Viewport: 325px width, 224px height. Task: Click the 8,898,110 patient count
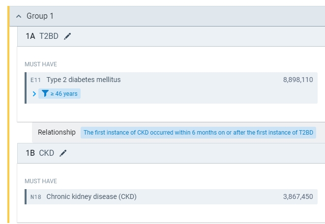[297, 80]
